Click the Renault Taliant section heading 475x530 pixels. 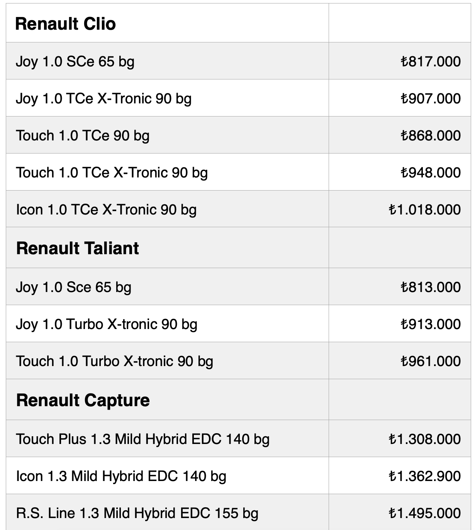tap(77, 248)
